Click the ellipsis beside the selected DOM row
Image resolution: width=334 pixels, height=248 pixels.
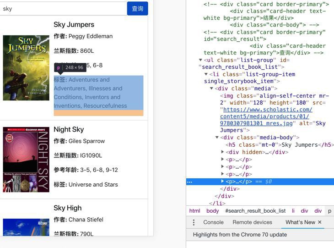pyautogui.click(x=189, y=182)
